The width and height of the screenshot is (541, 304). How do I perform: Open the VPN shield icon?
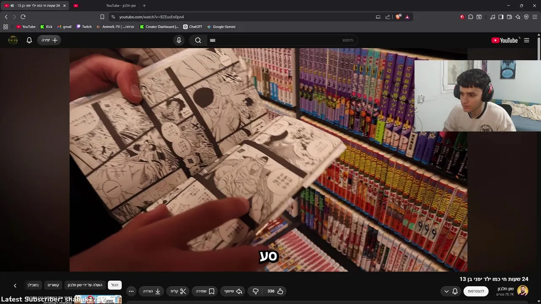pyautogui.click(x=526, y=17)
